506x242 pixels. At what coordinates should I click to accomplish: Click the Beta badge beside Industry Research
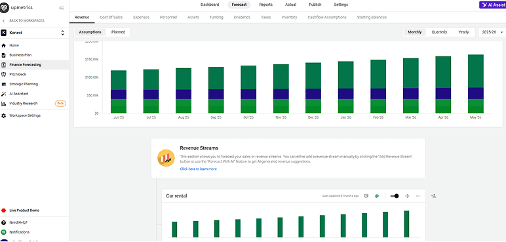tap(61, 104)
